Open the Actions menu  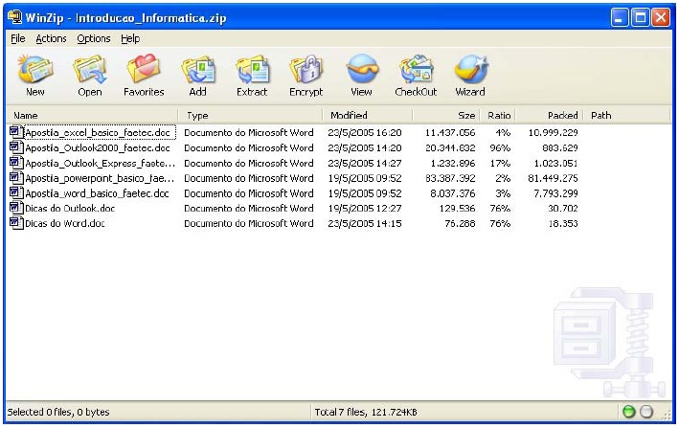(51, 38)
